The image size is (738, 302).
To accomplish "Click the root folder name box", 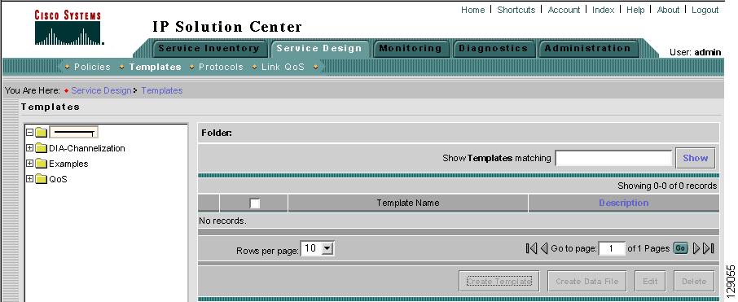I will pyautogui.click(x=73, y=133).
